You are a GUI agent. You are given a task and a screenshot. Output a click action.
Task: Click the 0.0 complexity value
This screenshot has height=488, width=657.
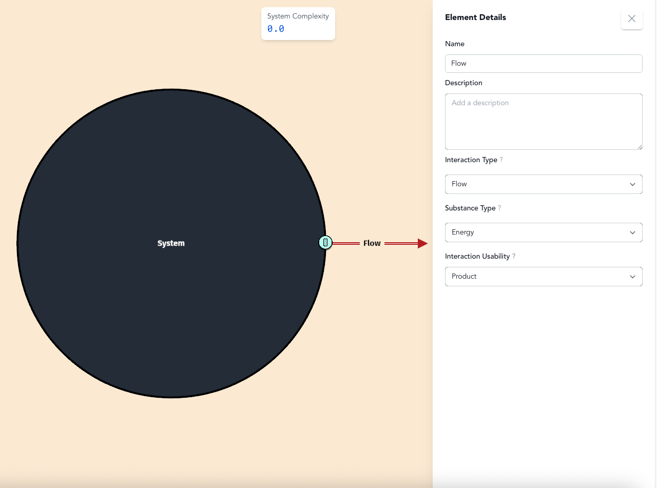pos(276,29)
